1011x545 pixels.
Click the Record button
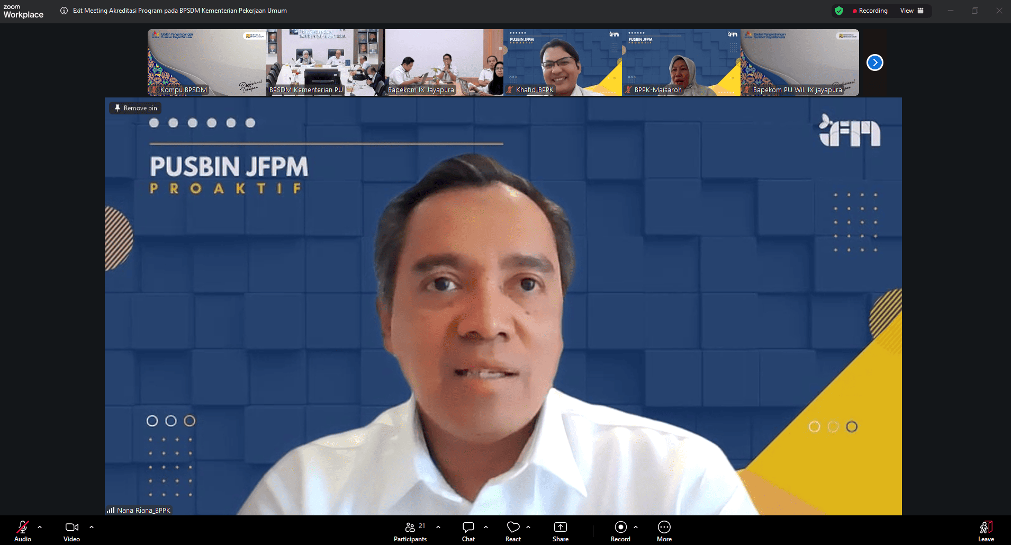click(x=620, y=531)
